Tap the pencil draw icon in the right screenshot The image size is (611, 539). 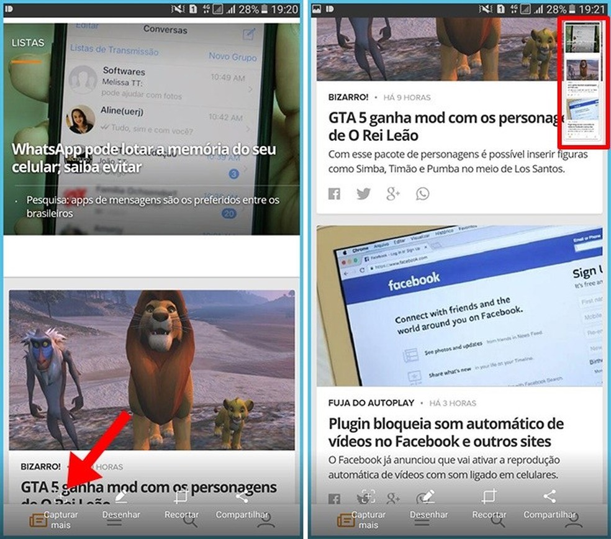427,496
